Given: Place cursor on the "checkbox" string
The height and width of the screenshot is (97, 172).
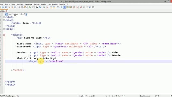Looking at the screenshot, I should pos(56,61).
